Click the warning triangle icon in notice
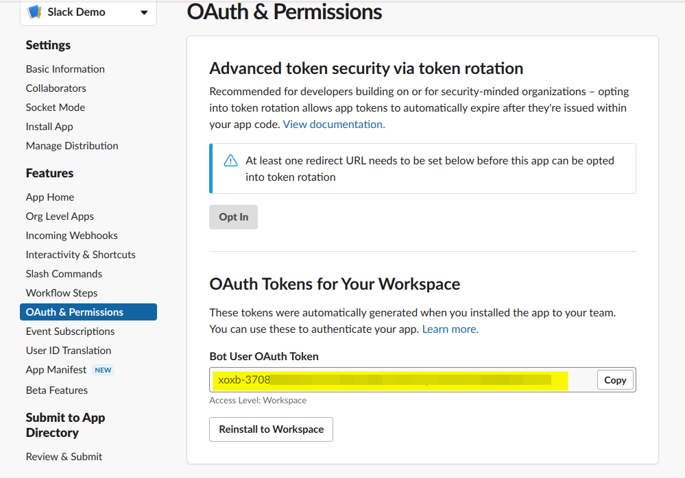 230,160
